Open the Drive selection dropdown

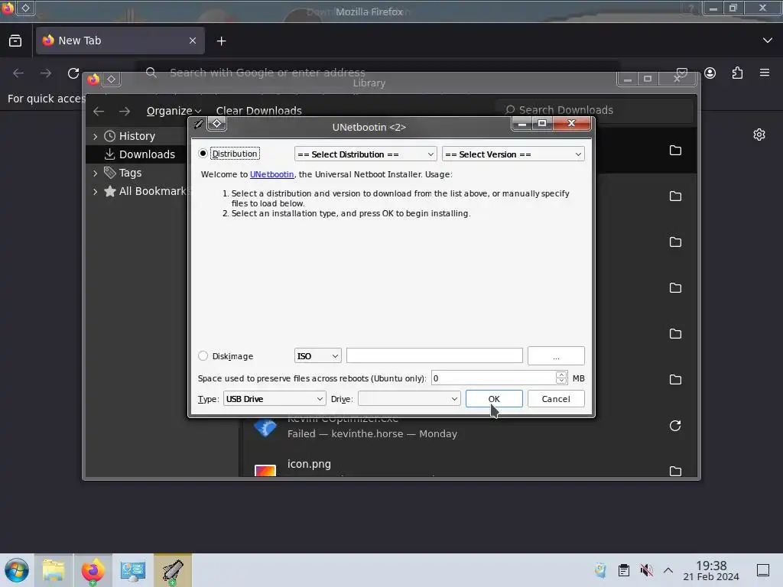click(409, 399)
